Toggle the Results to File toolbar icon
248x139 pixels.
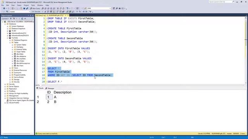click(x=73, y=12)
